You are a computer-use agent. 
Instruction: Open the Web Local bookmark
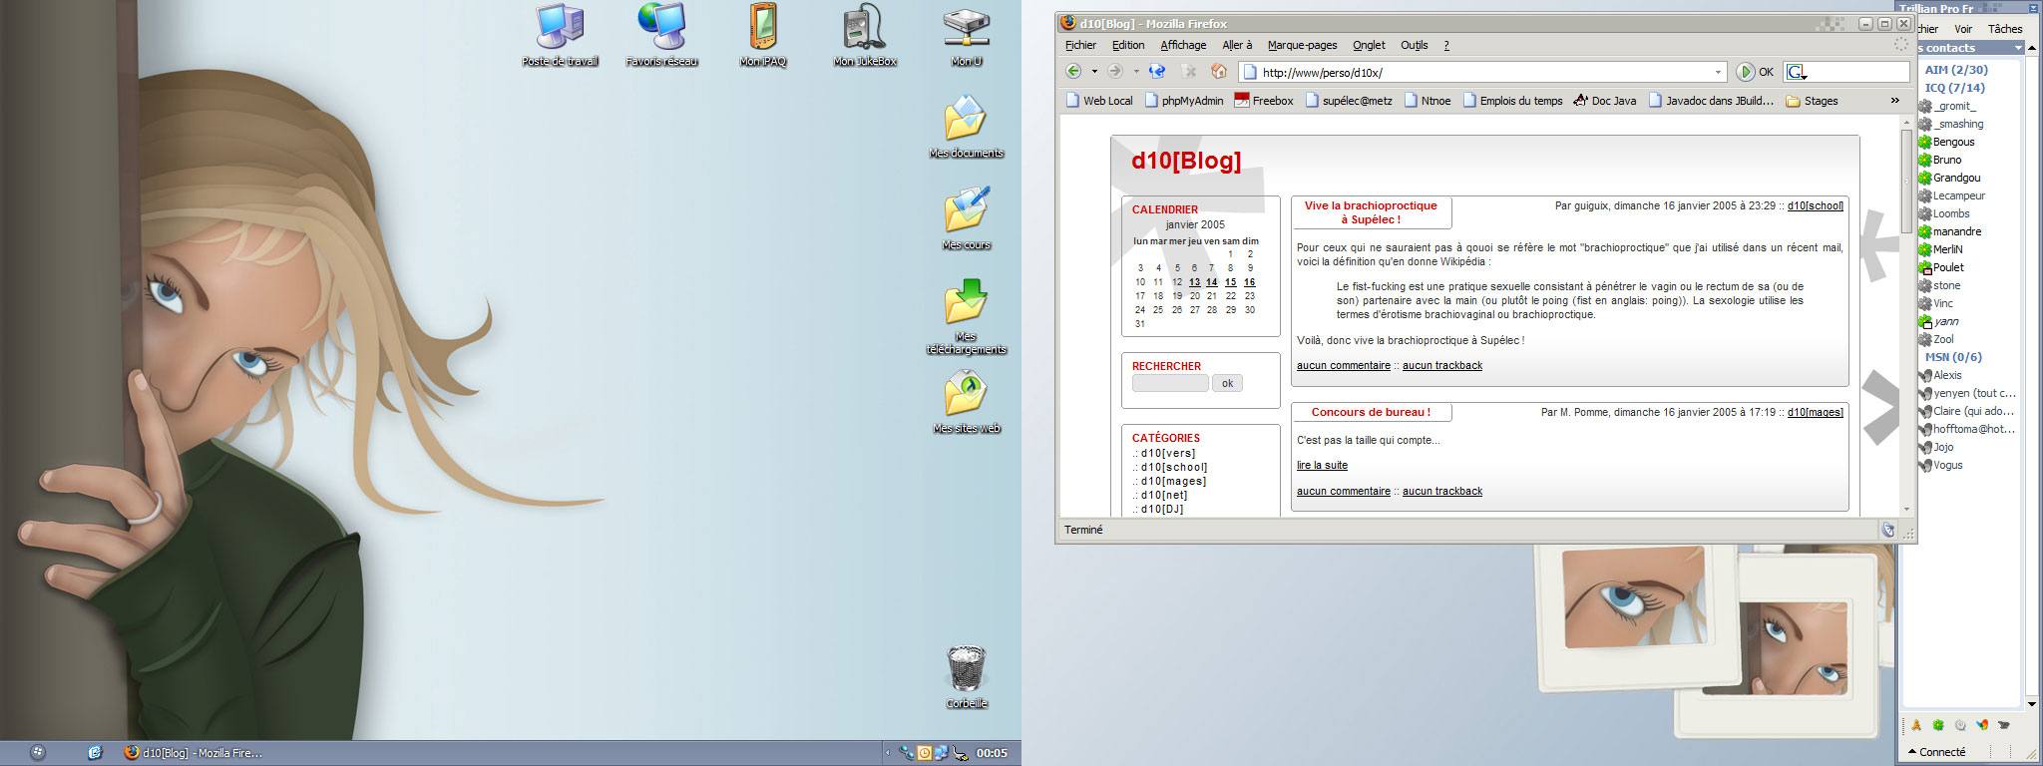click(1099, 101)
